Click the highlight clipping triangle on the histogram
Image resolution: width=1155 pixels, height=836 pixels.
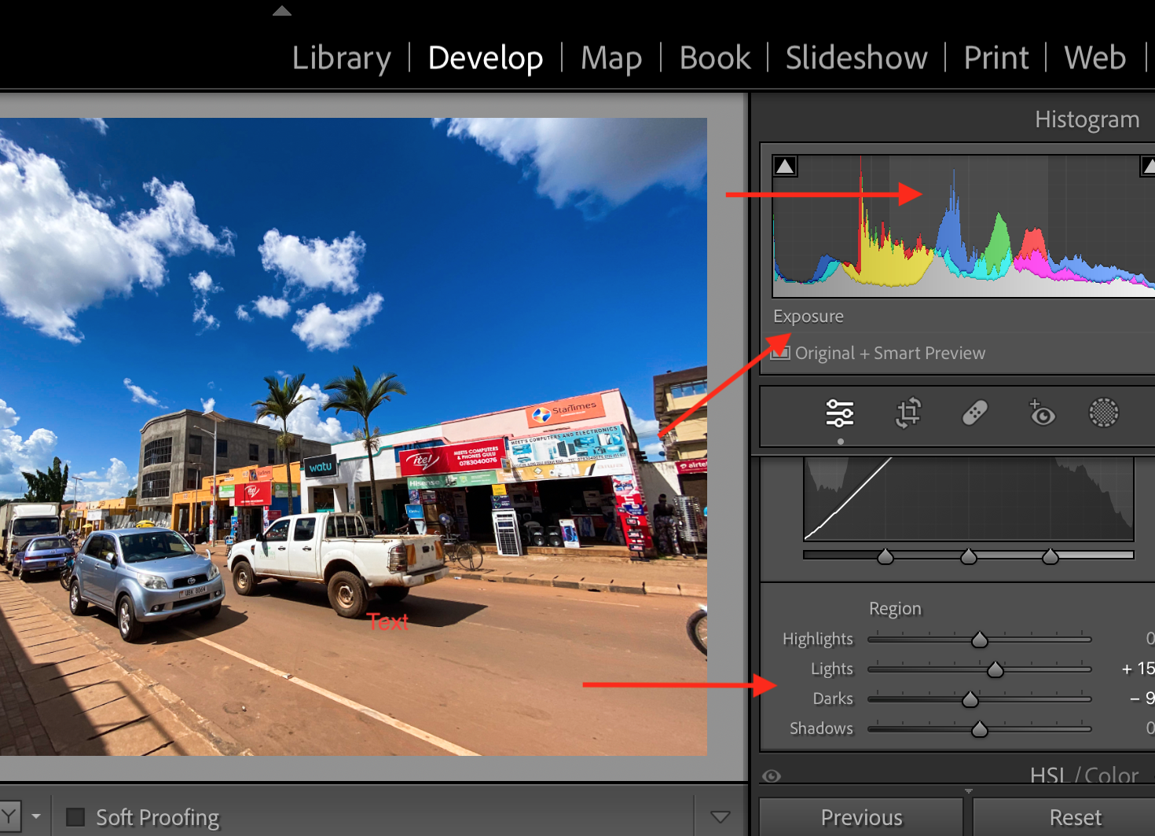[1148, 166]
